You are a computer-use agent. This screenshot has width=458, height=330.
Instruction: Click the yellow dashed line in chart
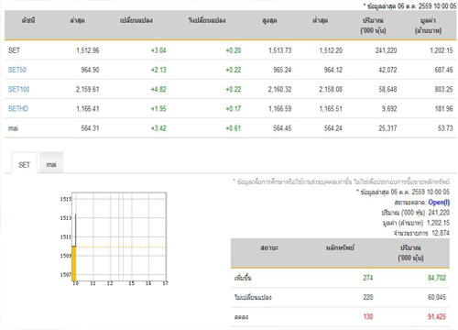point(121,247)
